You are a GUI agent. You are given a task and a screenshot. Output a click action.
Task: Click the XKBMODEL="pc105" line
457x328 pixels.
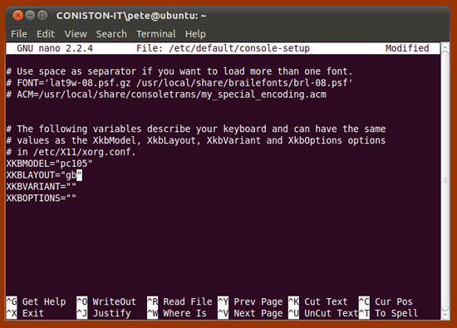click(x=49, y=164)
